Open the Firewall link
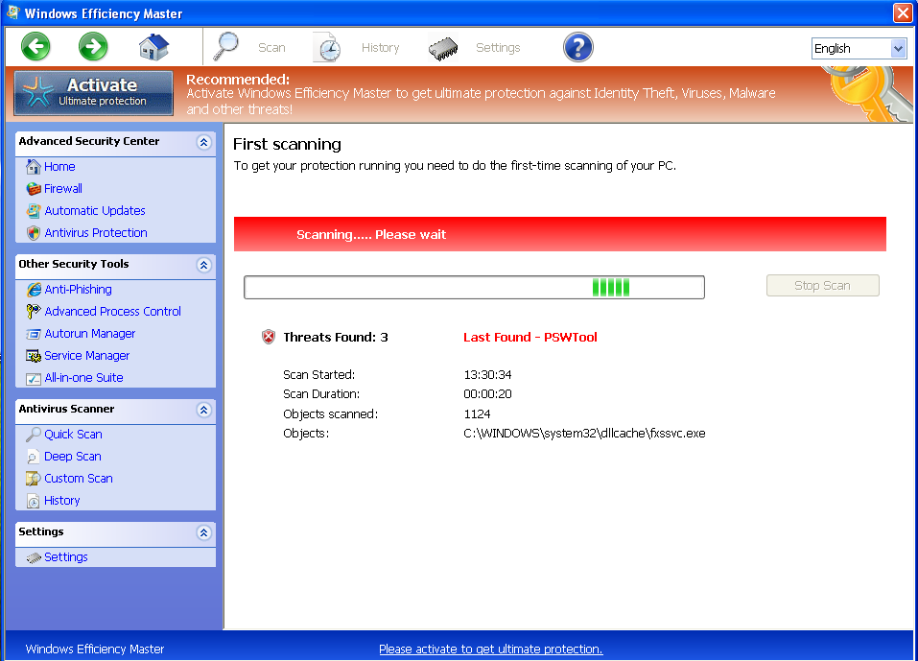The image size is (918, 661). (x=63, y=189)
